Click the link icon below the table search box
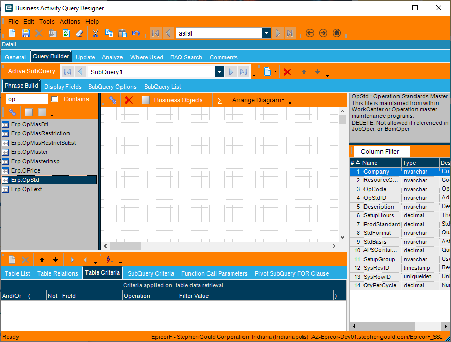The height and width of the screenshot is (342, 451). pyautogui.click(x=12, y=112)
